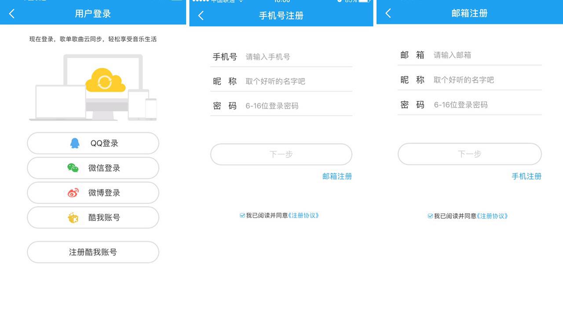Tap the QQ penguin icon
Viewport: 563px width, 315px height.
75,143
